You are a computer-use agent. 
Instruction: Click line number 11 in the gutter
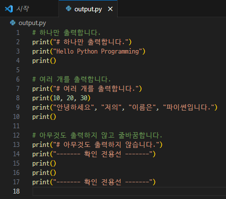pyautogui.click(x=16, y=126)
